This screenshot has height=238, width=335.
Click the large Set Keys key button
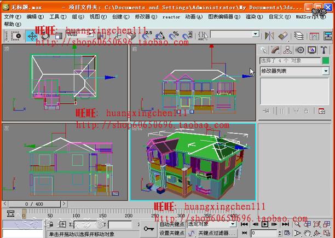[149, 229]
